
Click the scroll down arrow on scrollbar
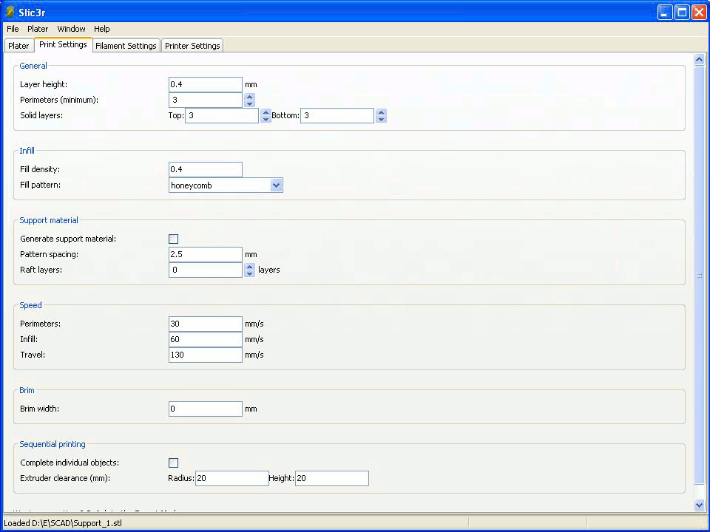point(700,505)
